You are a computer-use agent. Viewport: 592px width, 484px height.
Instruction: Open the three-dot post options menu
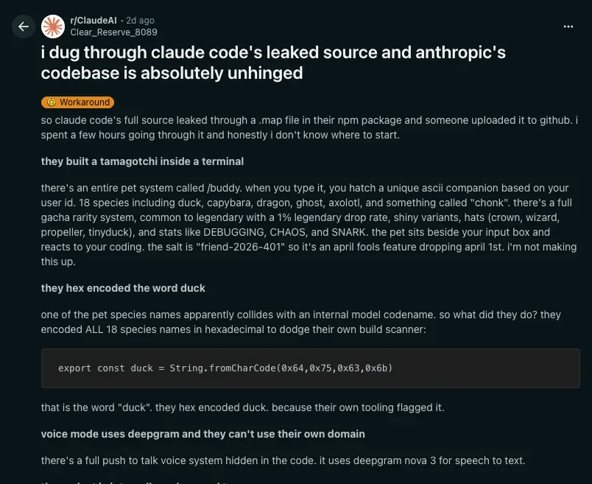(x=568, y=27)
